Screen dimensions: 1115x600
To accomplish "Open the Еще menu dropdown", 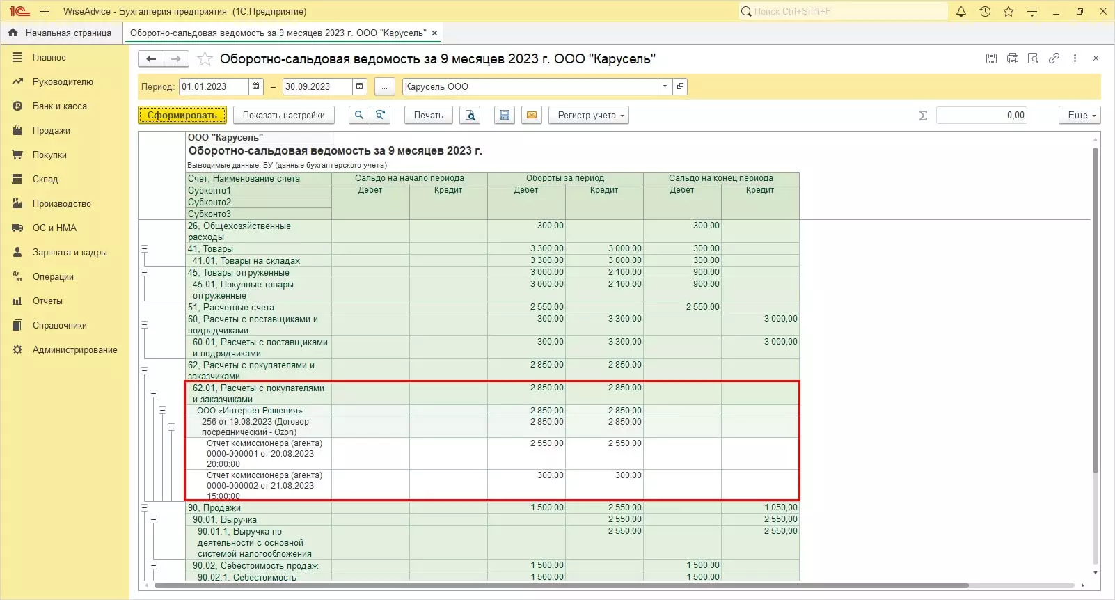I will pos(1080,116).
